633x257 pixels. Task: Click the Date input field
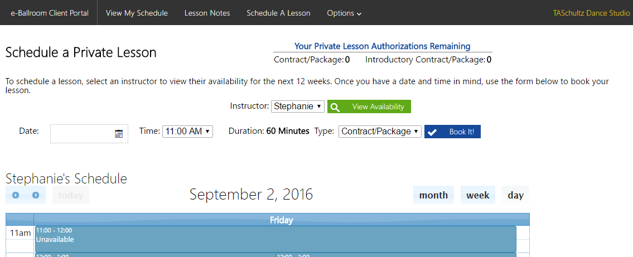(82, 134)
